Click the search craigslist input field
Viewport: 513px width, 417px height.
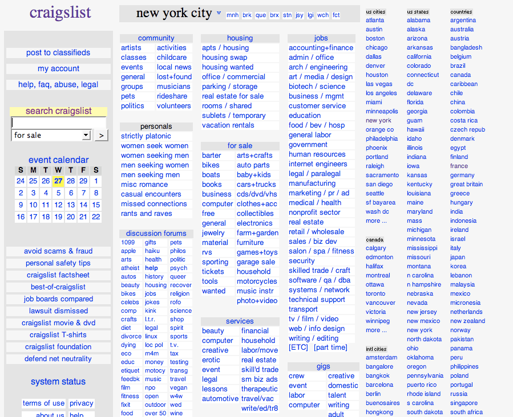58,122
